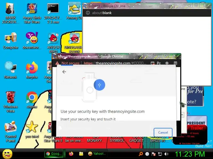213x159 pixels.
Task: Click the Action Center flag tray icon
Action: point(154,154)
